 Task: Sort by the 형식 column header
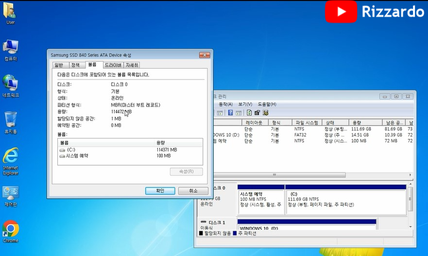pos(280,122)
